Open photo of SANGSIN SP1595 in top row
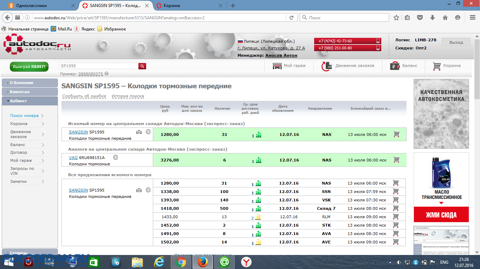 [x=139, y=132]
